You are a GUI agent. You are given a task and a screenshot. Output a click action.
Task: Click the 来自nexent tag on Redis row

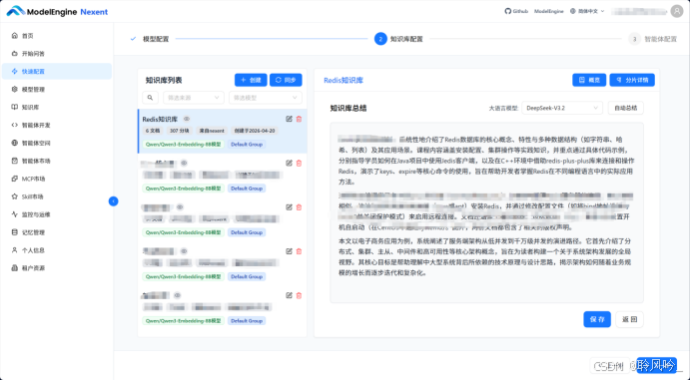click(212, 131)
